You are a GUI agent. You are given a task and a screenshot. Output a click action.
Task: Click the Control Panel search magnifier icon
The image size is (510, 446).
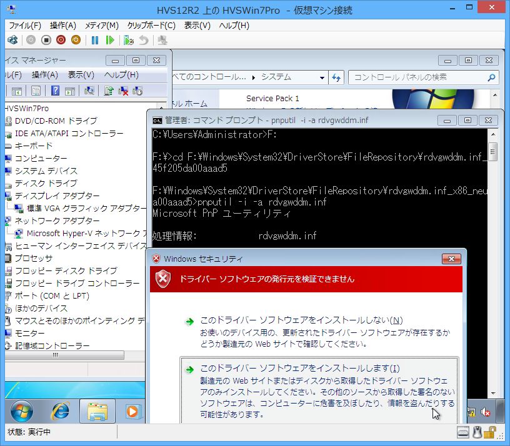point(491,77)
